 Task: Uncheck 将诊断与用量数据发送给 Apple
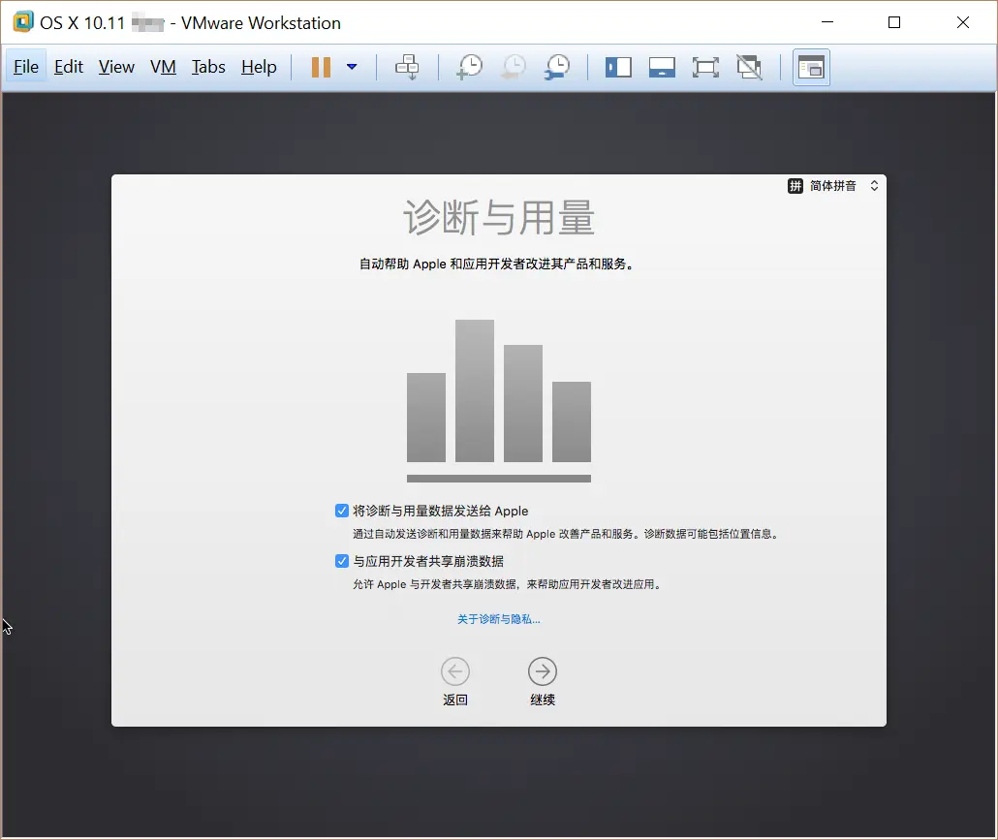(x=342, y=510)
